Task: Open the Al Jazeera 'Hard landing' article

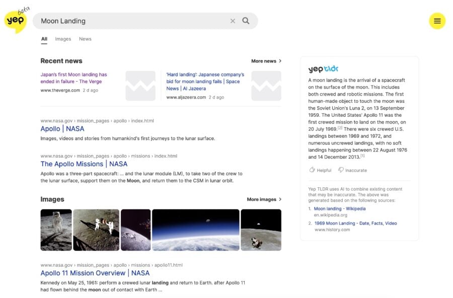Action: coord(205,82)
